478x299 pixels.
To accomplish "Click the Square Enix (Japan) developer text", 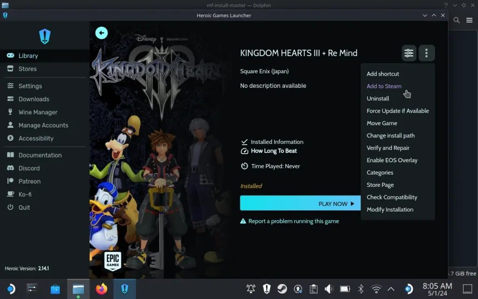I will 264,71.
